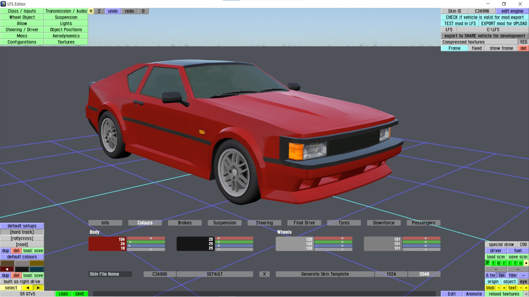Open the default setups list

(22, 226)
